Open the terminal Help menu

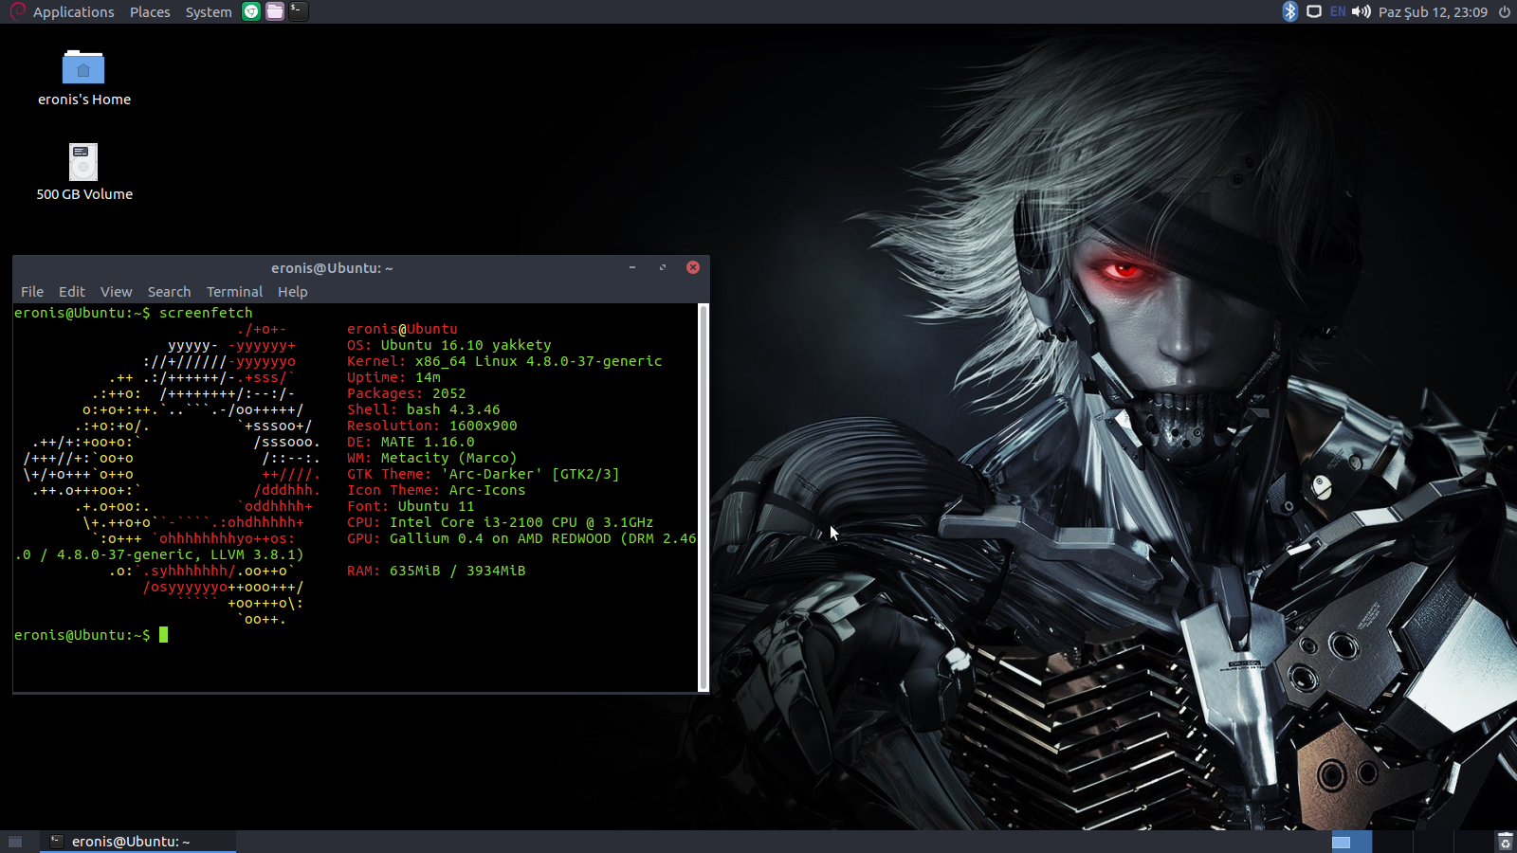point(292,292)
